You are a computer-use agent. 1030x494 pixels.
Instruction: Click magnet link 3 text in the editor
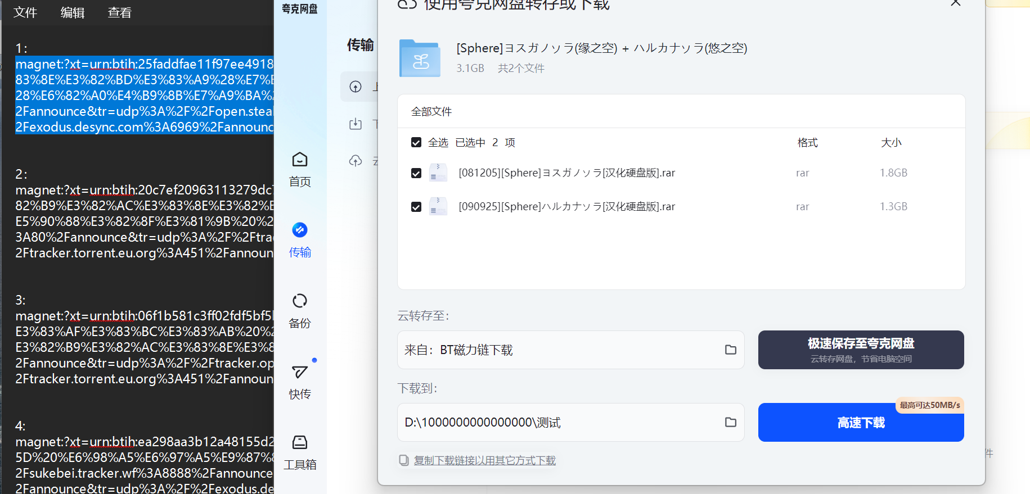pyautogui.click(x=144, y=347)
